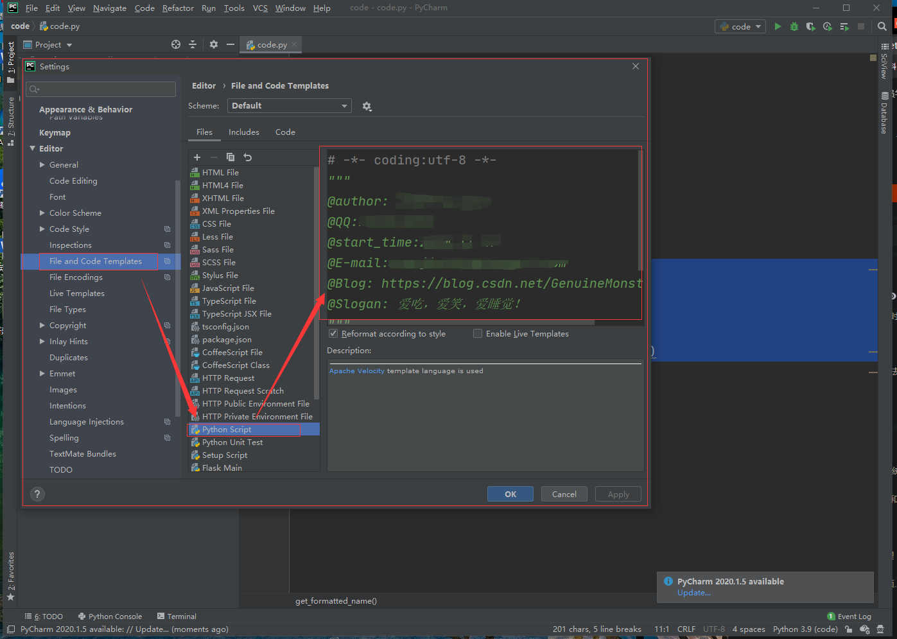This screenshot has height=639, width=897.
Task: Click the OK button
Action: pos(510,494)
